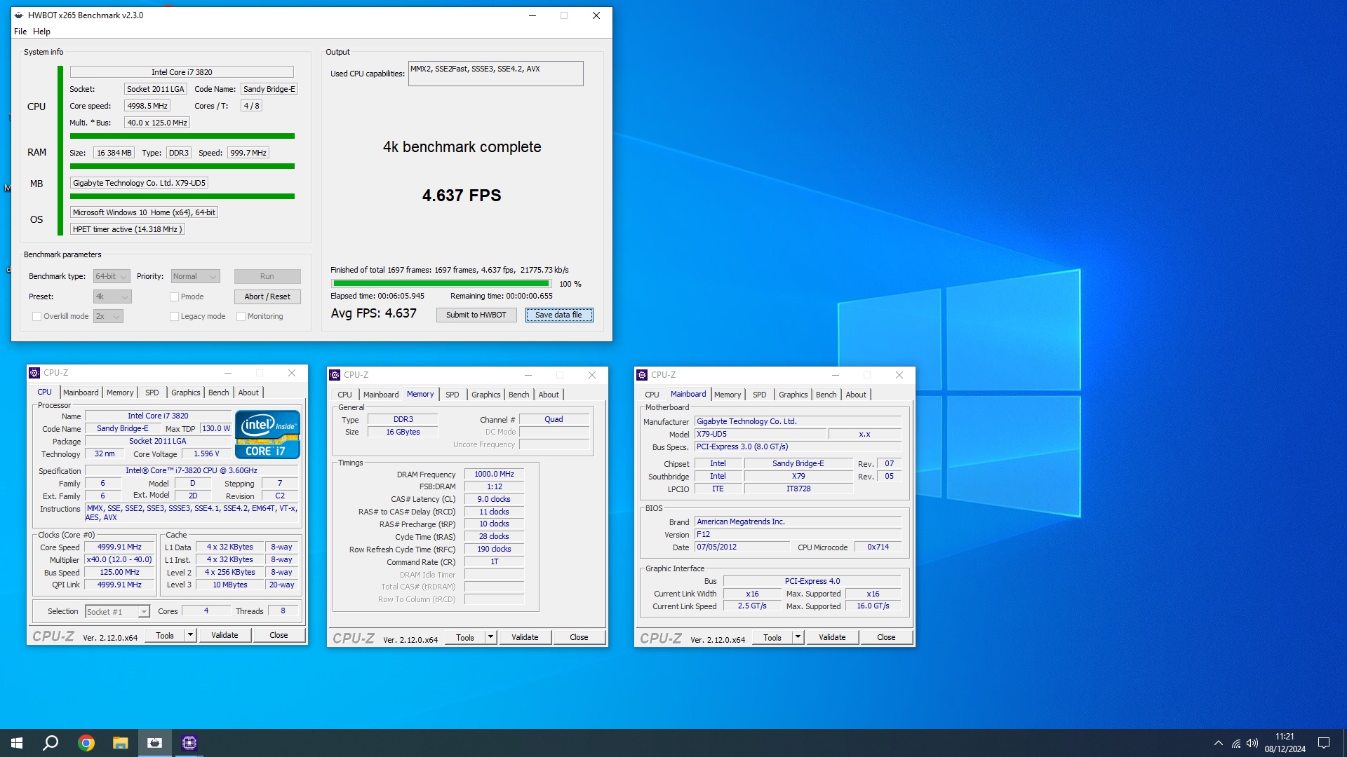Screen dimensions: 1347x757
Task: Toggle the Monitoring checkbox
Action: [241, 316]
